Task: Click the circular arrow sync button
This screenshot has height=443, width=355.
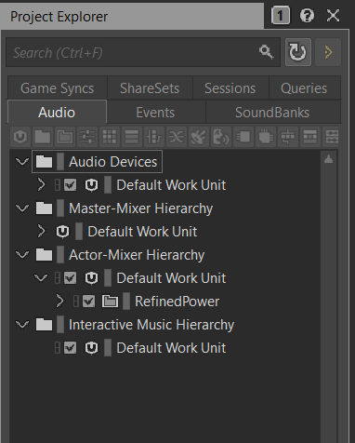Action: [x=298, y=52]
